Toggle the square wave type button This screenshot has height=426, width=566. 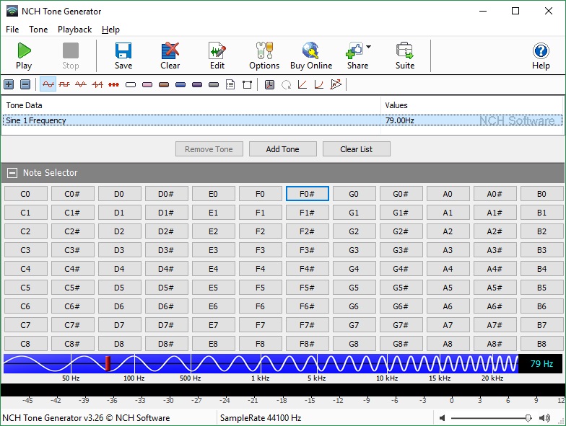[64, 84]
